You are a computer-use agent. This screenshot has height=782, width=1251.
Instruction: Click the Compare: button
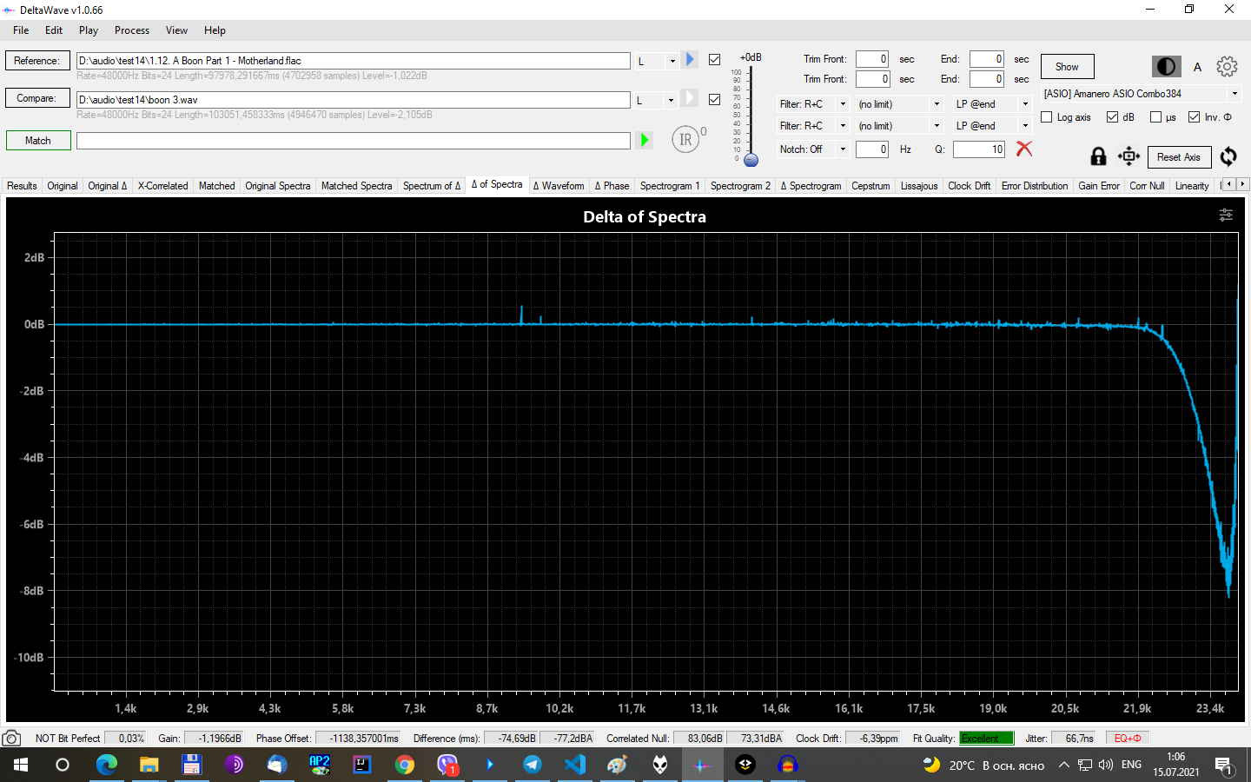pos(37,98)
